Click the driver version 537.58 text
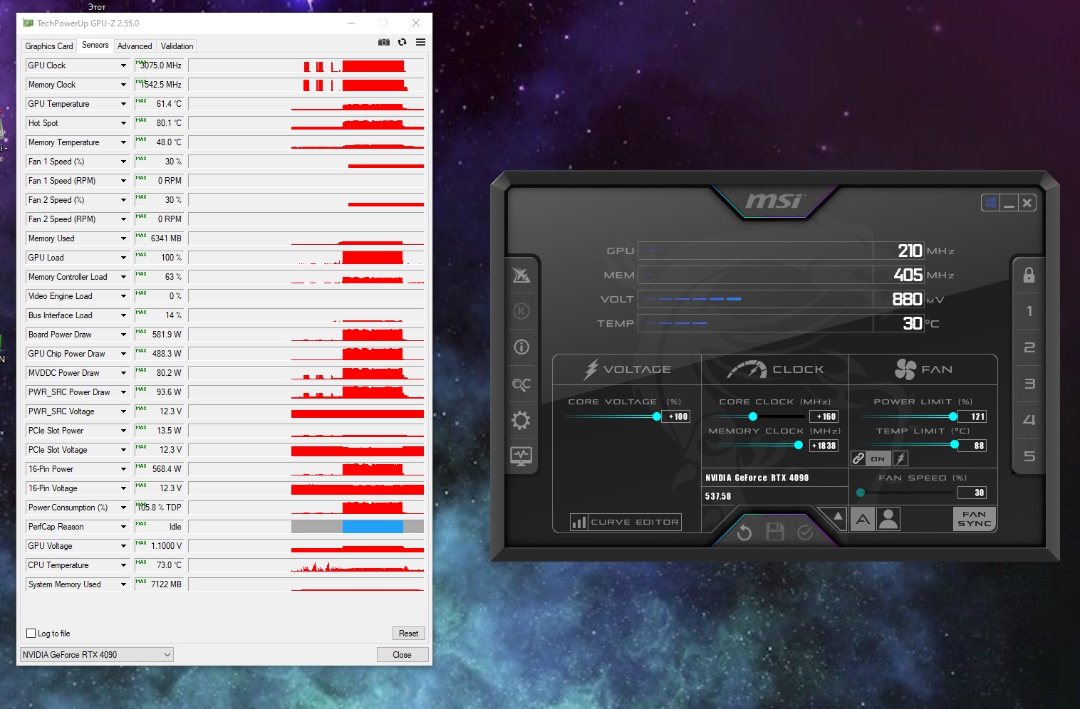This screenshot has width=1080, height=709. pyautogui.click(x=718, y=496)
